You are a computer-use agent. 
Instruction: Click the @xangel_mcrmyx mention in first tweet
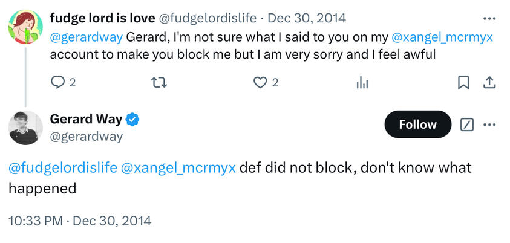pyautogui.click(x=442, y=37)
